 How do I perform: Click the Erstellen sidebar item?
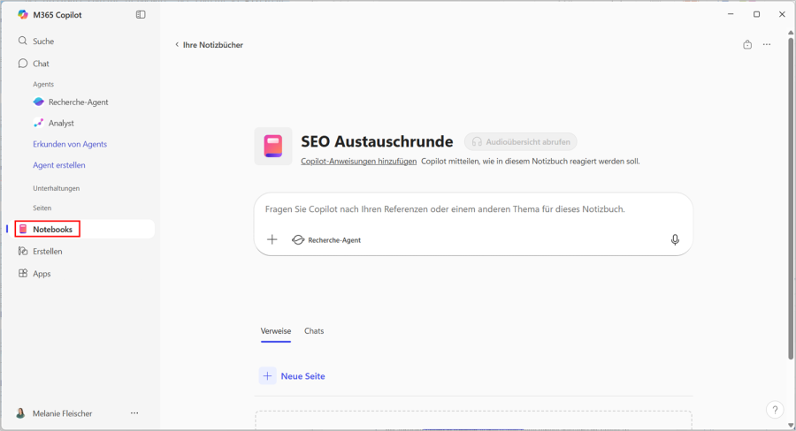coord(47,252)
